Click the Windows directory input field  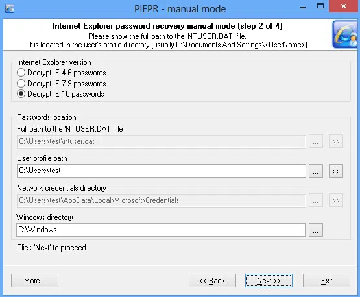pos(161,230)
